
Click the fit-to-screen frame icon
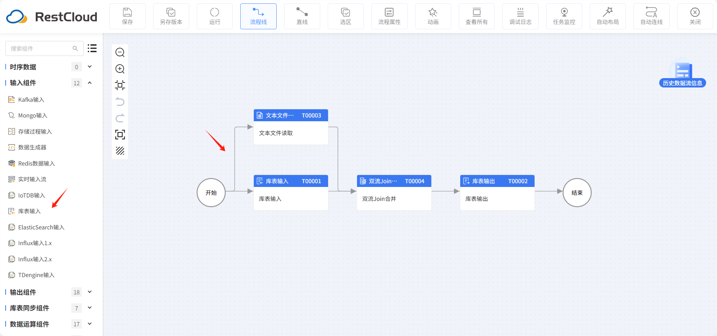pyautogui.click(x=120, y=135)
